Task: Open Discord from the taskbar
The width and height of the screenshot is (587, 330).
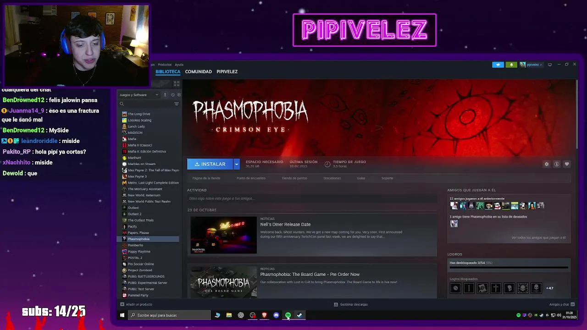Action: coord(276,315)
